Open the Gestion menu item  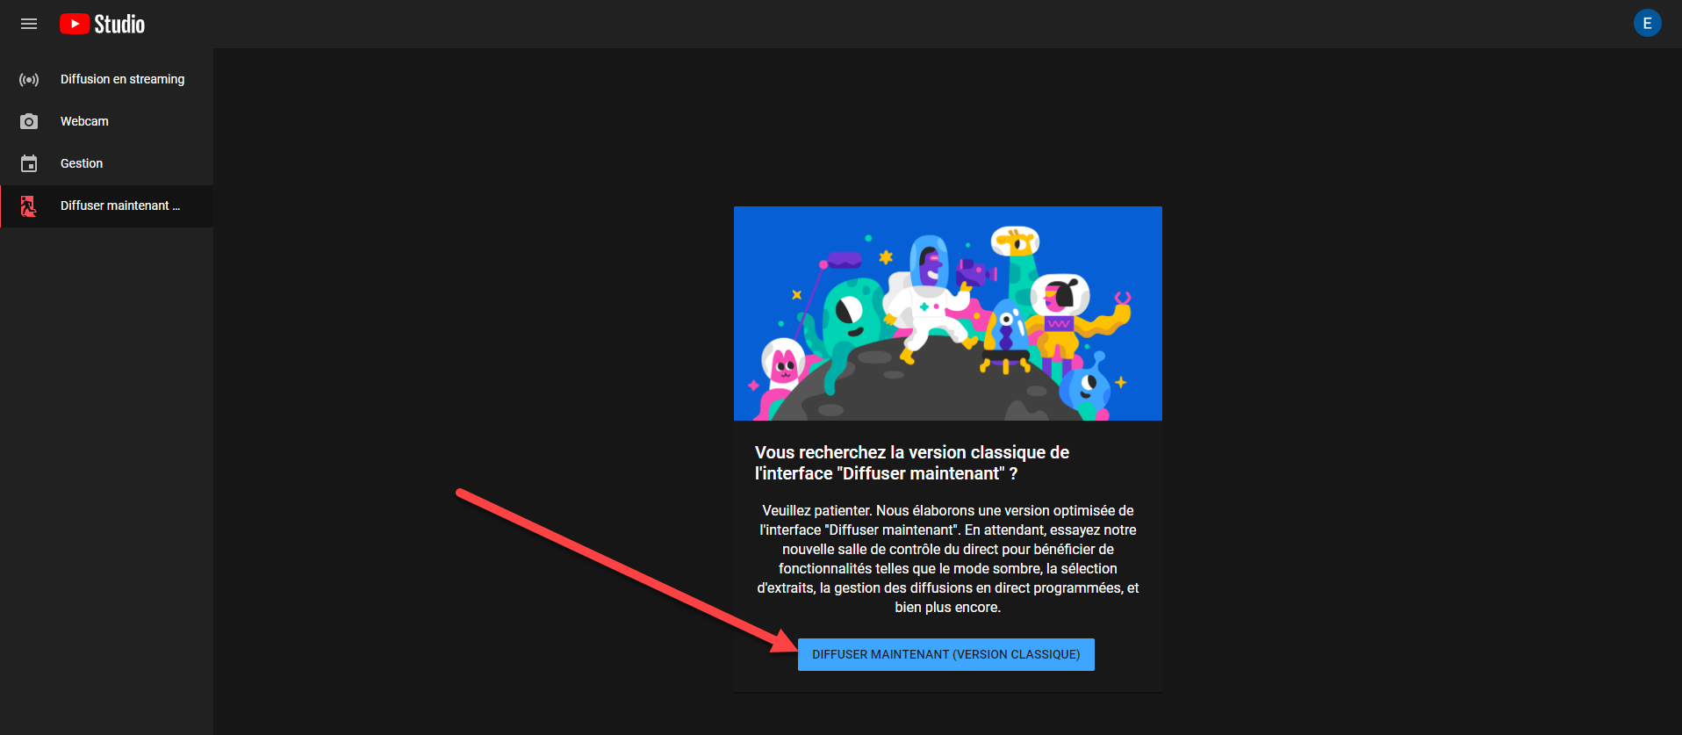(107, 163)
